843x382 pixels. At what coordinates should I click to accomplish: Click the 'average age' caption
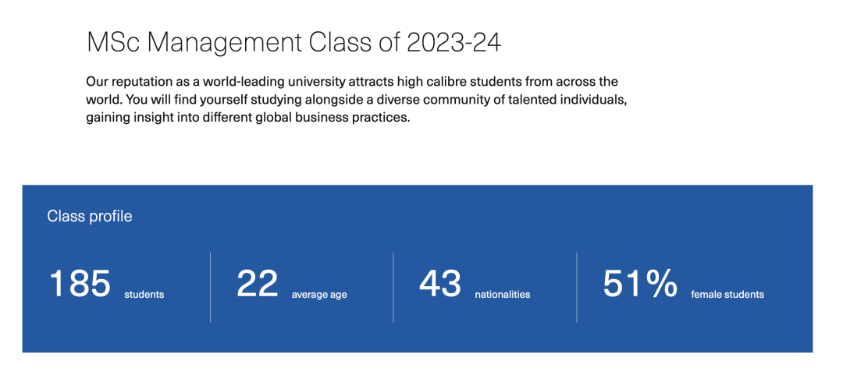pyautogui.click(x=319, y=295)
